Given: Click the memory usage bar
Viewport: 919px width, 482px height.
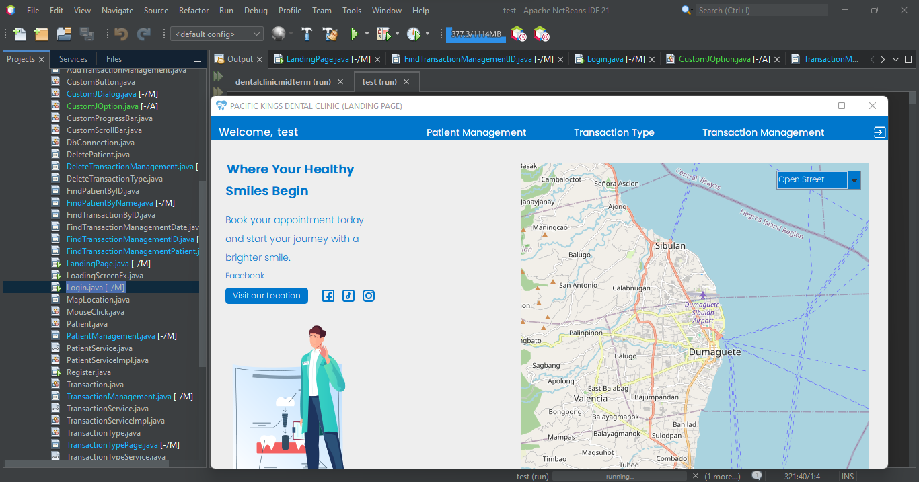Looking at the screenshot, I should 476,34.
